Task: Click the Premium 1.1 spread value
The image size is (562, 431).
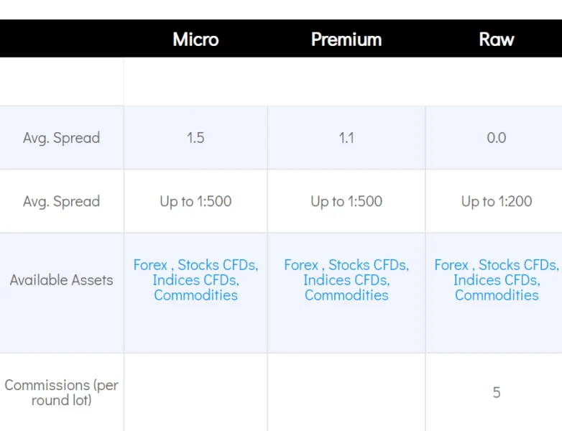Action: point(346,138)
